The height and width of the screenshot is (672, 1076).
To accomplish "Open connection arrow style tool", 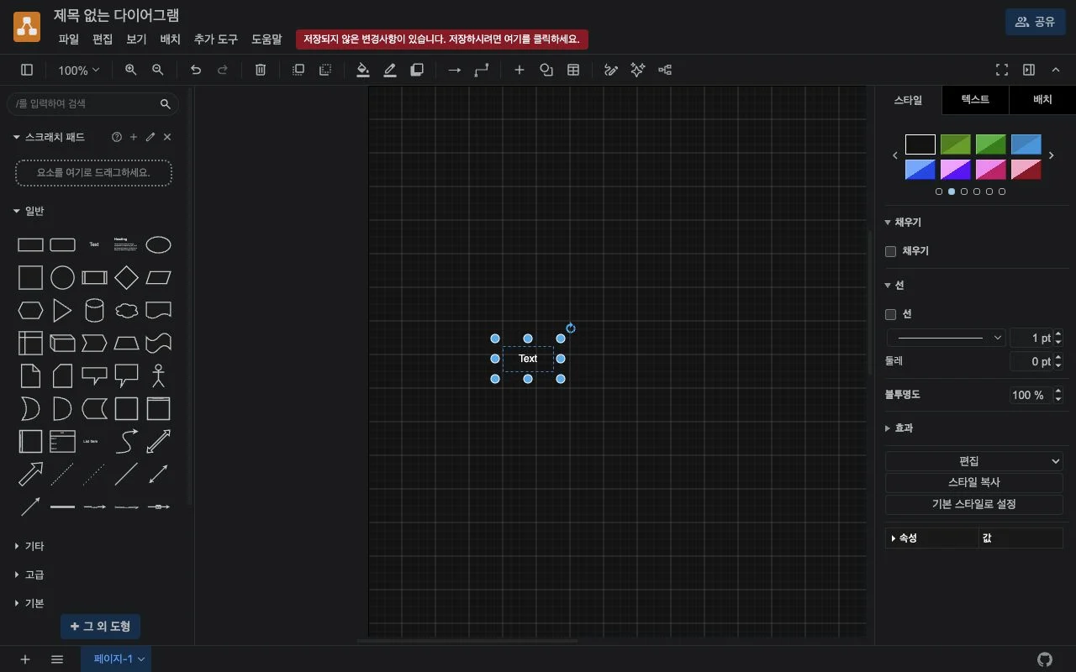I will point(455,71).
